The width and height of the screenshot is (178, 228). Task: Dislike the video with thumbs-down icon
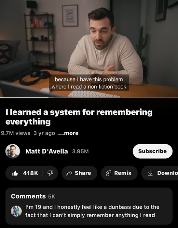tap(50, 173)
